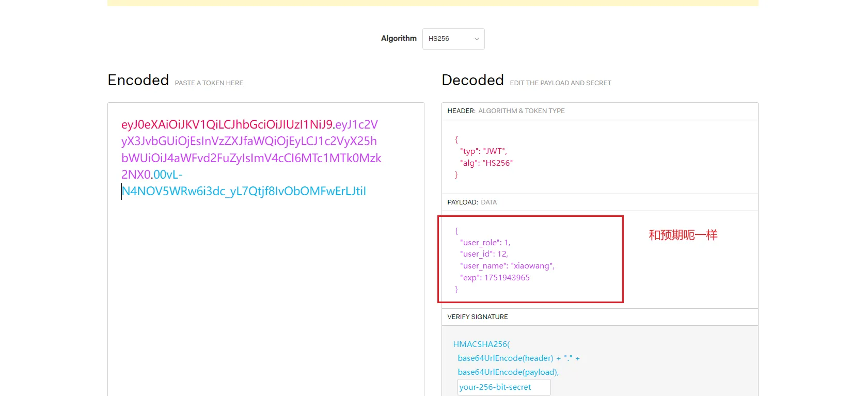
Task: Click the "exp": 1751943965 payload line
Action: (x=496, y=278)
